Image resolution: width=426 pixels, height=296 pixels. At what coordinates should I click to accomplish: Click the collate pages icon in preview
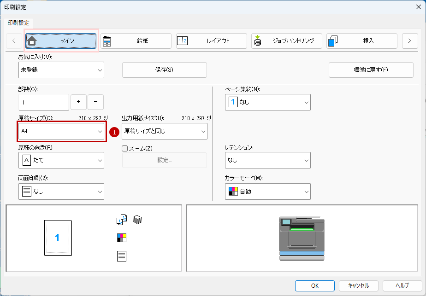tap(121, 220)
